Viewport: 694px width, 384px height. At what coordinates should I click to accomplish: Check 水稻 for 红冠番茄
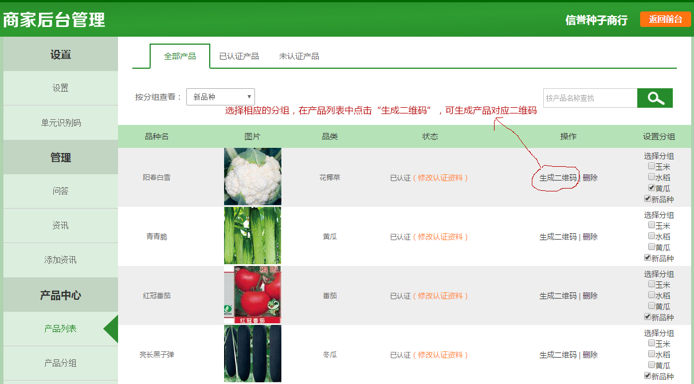652,295
